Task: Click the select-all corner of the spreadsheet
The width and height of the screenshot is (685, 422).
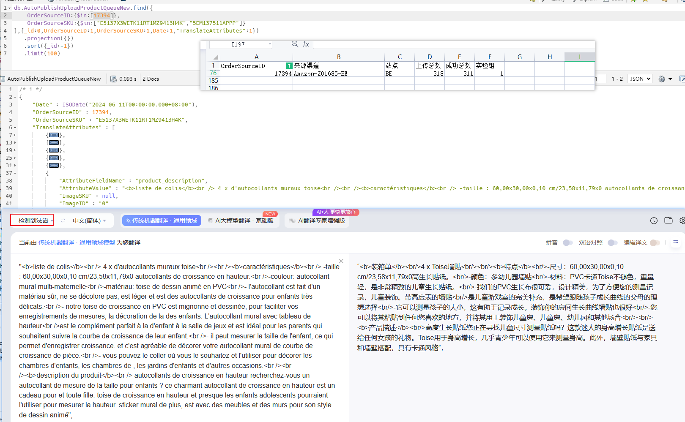Action: [x=215, y=57]
